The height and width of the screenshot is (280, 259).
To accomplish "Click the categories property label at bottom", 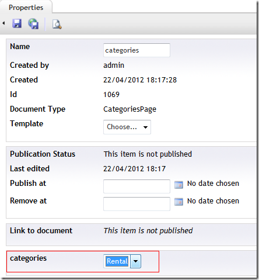I will (x=29, y=258).
